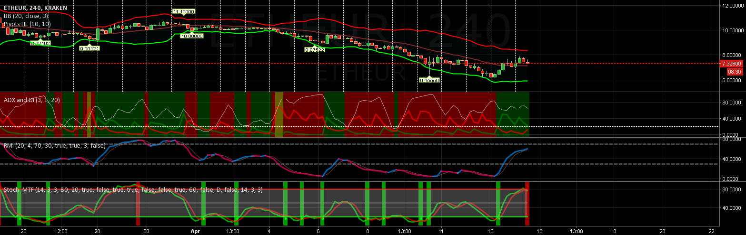
Task: Click the 12.00000 price axis value
Action: tap(733, 6)
